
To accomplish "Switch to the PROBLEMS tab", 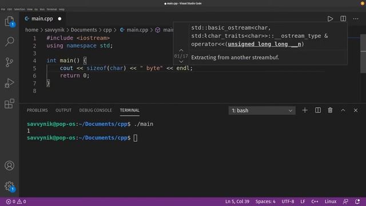I will tap(37, 110).
